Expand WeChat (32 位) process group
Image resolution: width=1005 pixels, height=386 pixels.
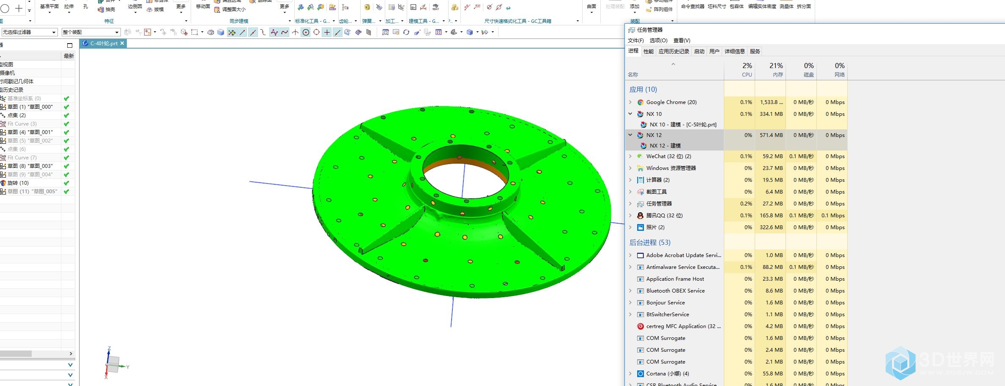pyautogui.click(x=630, y=156)
